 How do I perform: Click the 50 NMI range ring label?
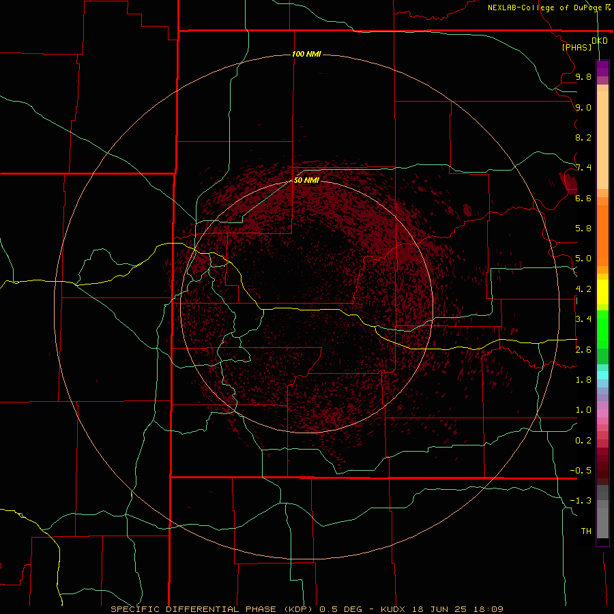pos(306,180)
